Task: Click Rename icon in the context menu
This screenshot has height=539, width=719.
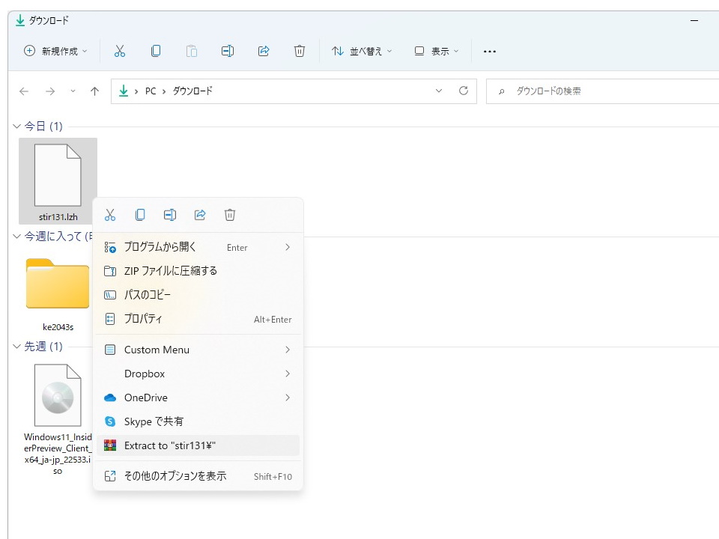Action: point(170,215)
